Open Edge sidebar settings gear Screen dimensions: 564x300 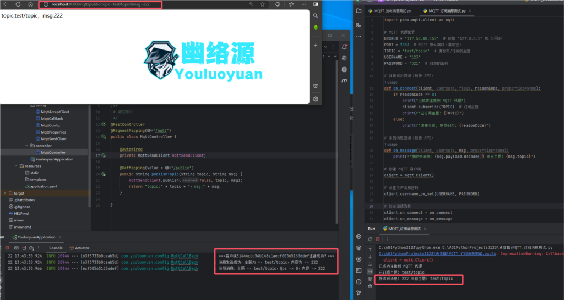click(316, 99)
